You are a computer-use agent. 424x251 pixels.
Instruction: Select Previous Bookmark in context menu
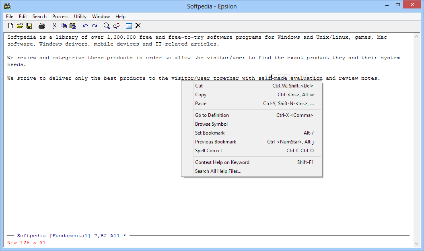(x=251, y=142)
